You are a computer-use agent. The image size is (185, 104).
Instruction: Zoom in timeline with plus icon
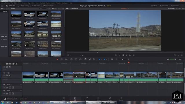pos(128,59)
